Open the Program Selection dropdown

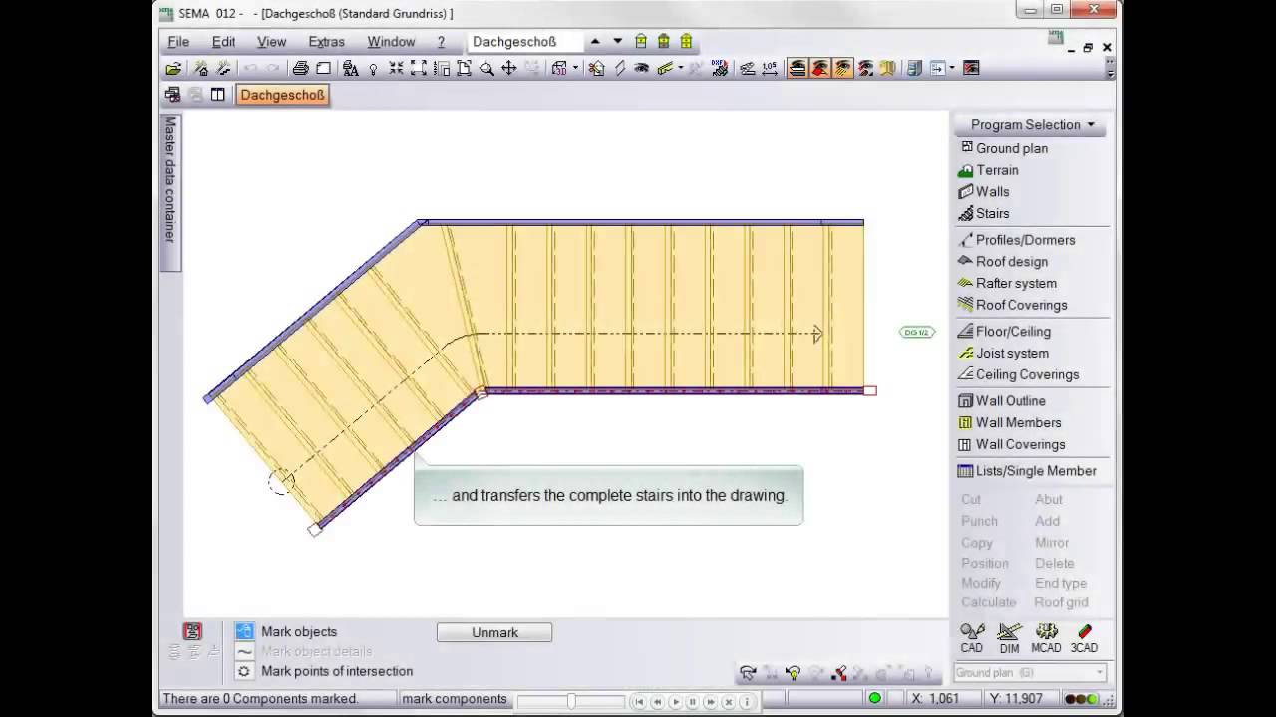(1032, 124)
